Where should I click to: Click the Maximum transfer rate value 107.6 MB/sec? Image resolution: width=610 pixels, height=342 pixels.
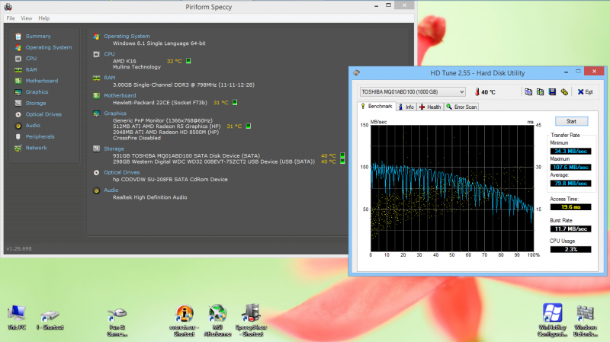point(570,167)
